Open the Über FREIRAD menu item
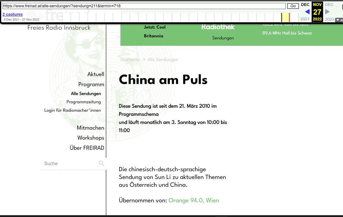The width and height of the screenshot is (343, 217). click(87, 148)
